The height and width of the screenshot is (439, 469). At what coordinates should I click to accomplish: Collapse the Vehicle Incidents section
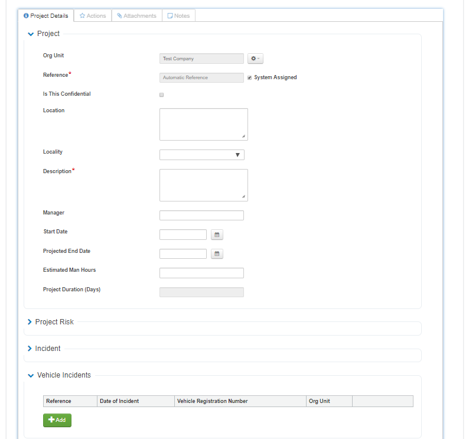point(31,375)
